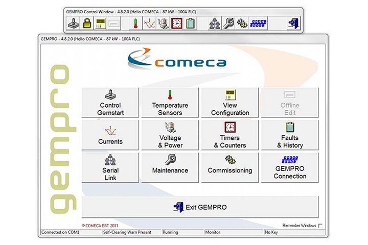The width and height of the screenshot is (368, 245).
Task: Click Serial Link pylon icon in Control Window toolbar
Action: click(x=215, y=23)
